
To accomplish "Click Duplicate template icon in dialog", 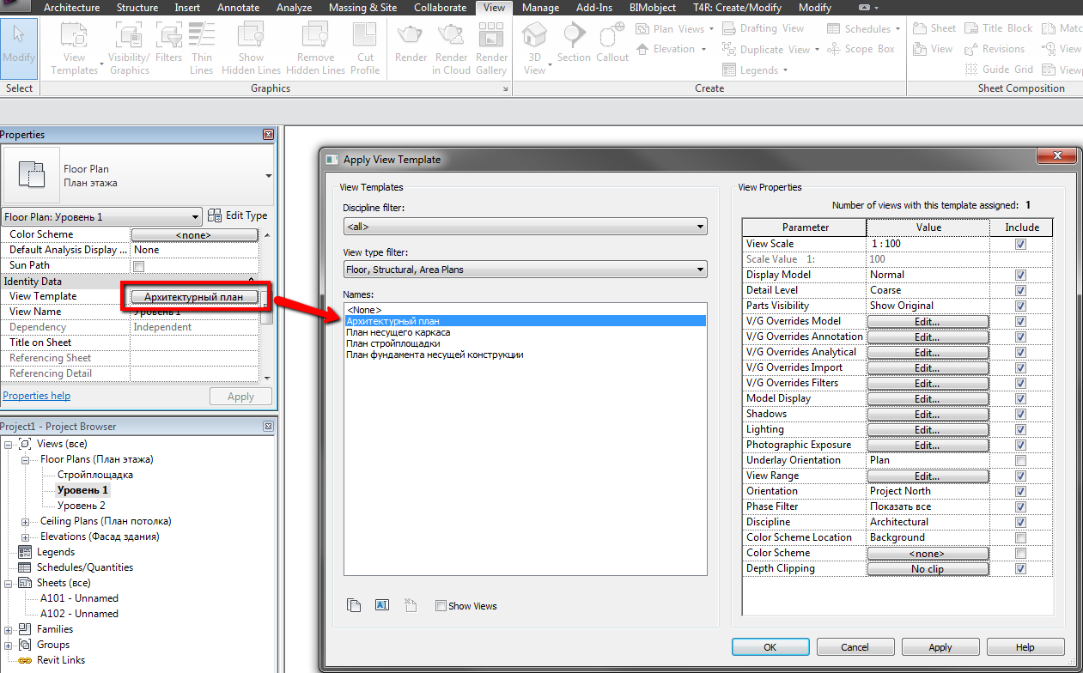I will pyautogui.click(x=354, y=605).
